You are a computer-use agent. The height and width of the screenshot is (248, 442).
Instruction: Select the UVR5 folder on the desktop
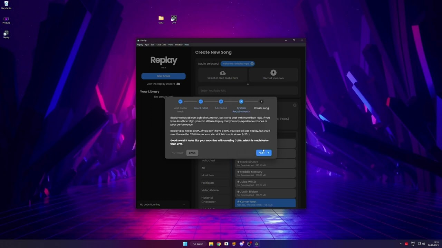[x=161, y=20]
